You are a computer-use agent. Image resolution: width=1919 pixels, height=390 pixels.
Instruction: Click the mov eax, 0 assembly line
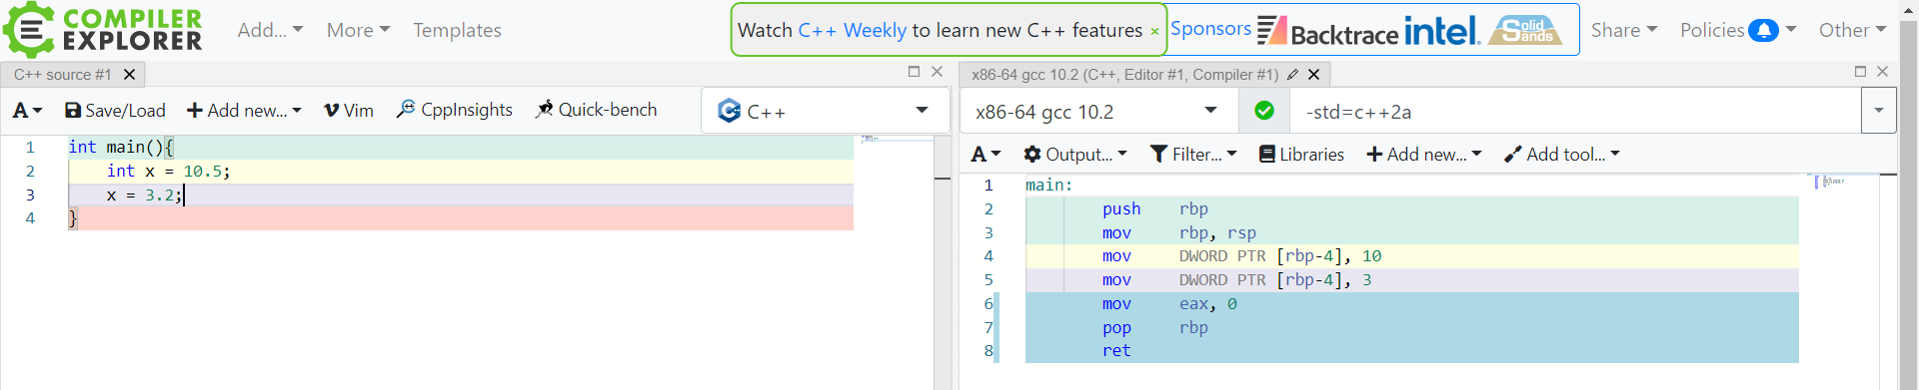tap(1411, 304)
